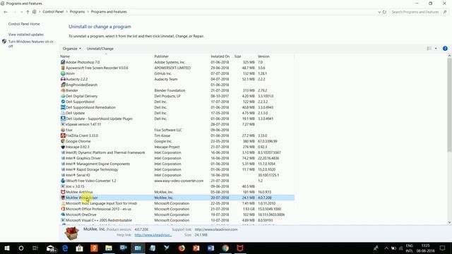The image size is (452, 254).
Task: Sort by the Size column header
Action: coord(237,56)
